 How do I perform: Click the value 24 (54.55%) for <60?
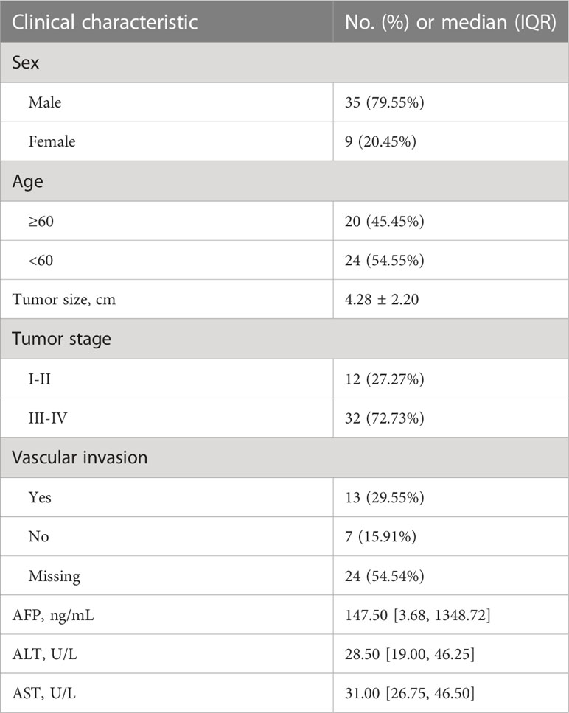point(384,261)
